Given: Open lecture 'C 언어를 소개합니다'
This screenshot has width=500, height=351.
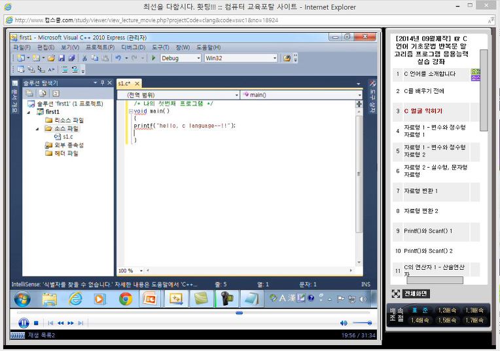Looking at the screenshot, I should [x=429, y=74].
